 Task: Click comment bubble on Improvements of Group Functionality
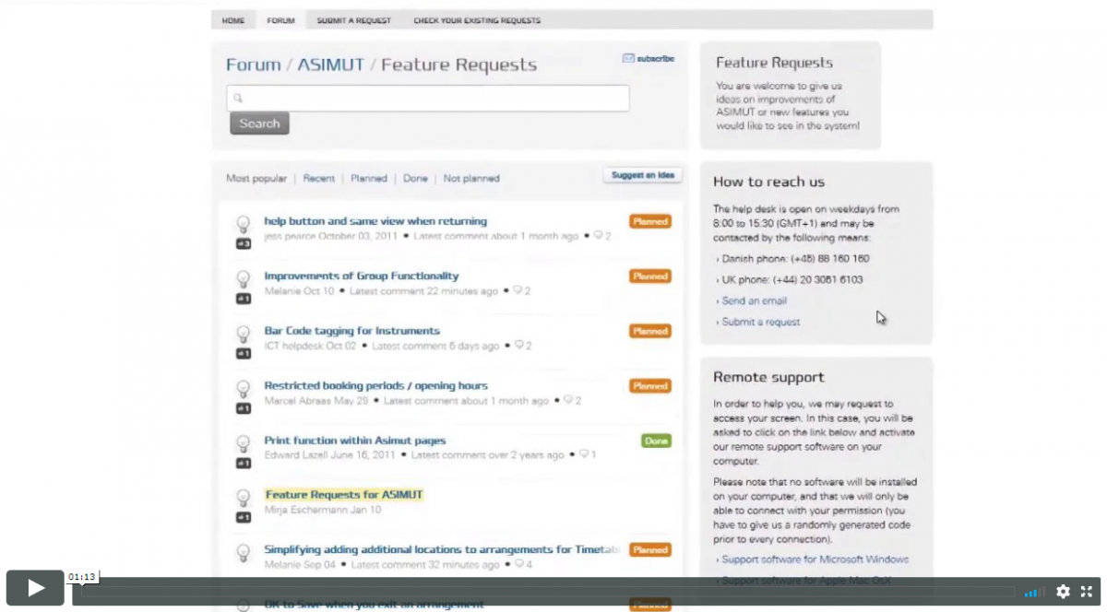coord(518,291)
